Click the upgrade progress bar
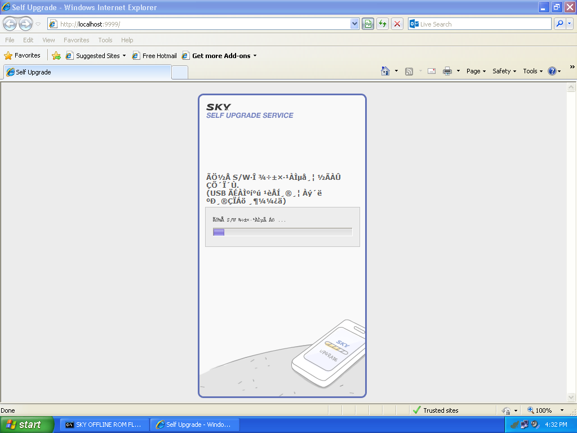 tap(283, 232)
